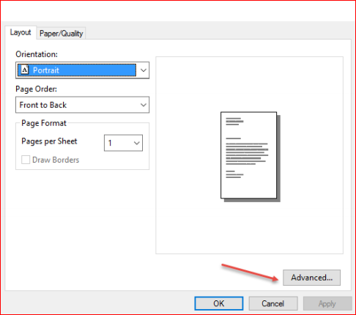Click the Page Format group heading

[44, 123]
